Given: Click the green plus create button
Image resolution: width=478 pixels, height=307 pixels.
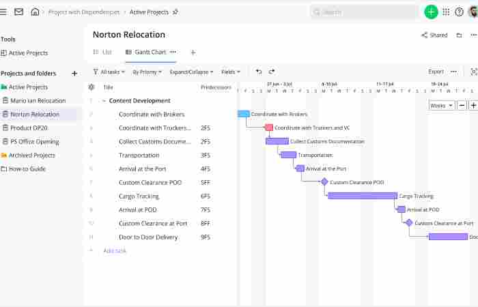Looking at the screenshot, I should [431, 12].
